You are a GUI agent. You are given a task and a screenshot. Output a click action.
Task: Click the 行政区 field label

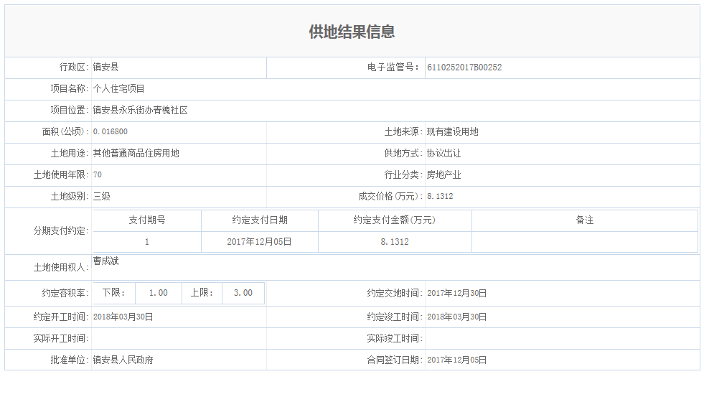coord(74,67)
